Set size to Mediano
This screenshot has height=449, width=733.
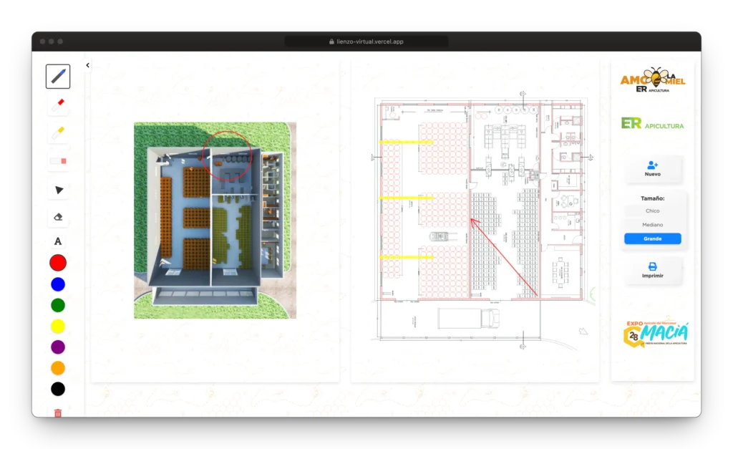[x=653, y=225]
